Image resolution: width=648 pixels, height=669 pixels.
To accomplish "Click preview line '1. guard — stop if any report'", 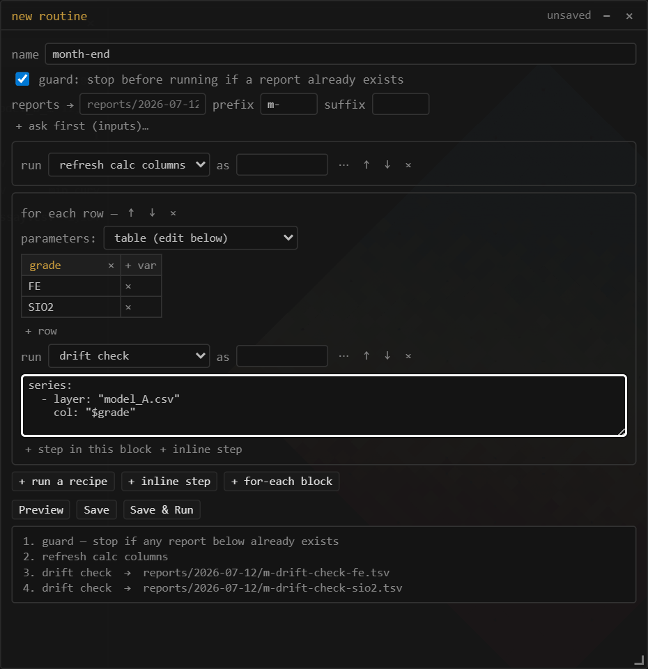I will pos(181,541).
